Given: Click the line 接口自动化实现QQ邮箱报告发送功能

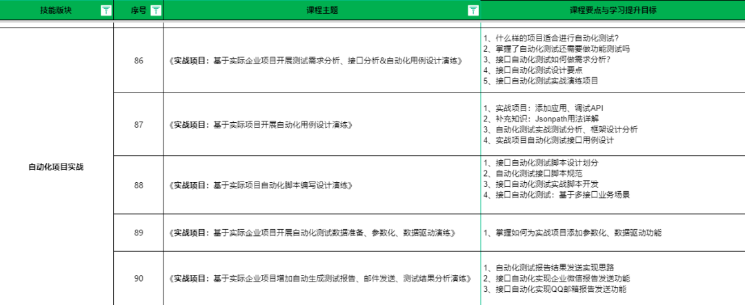Looking at the screenshot, I should click(555, 289).
